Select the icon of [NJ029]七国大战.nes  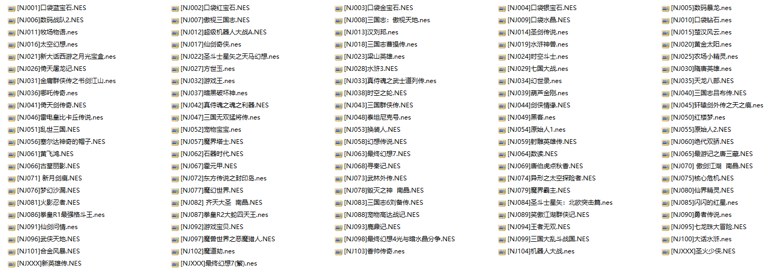click(x=502, y=69)
